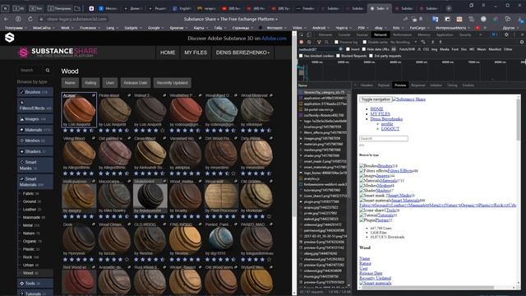Screen dimensions: 526x296
Task: Click the network conditions wifi icon
Action: coord(423,42)
